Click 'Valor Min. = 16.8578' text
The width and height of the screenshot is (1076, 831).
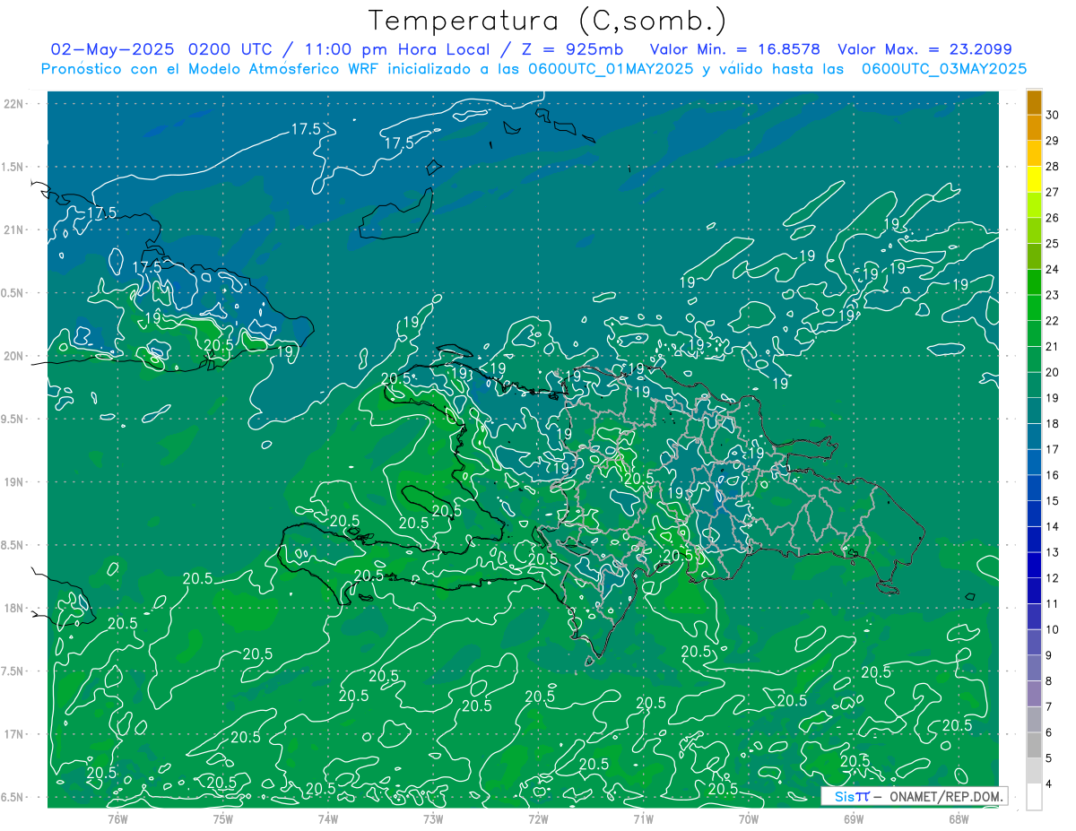pyautogui.click(x=735, y=49)
